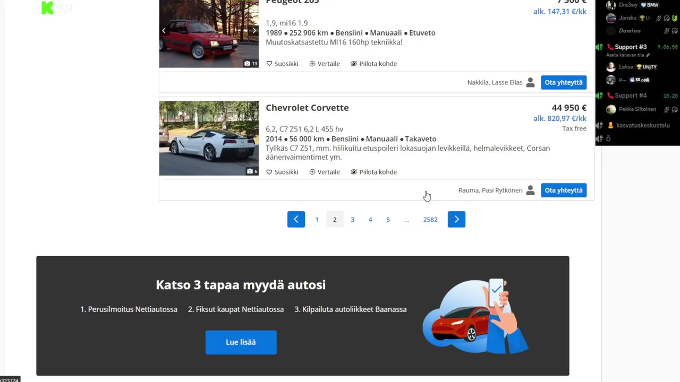The width and height of the screenshot is (680, 382).
Task: Go to next pagination page arrow
Action: point(456,219)
